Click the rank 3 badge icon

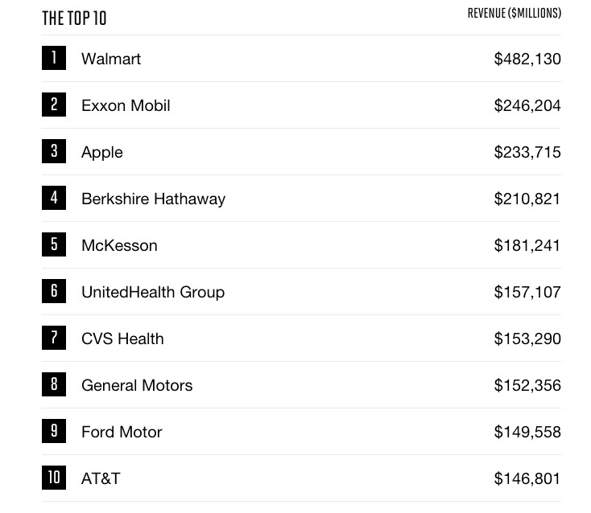click(x=54, y=151)
